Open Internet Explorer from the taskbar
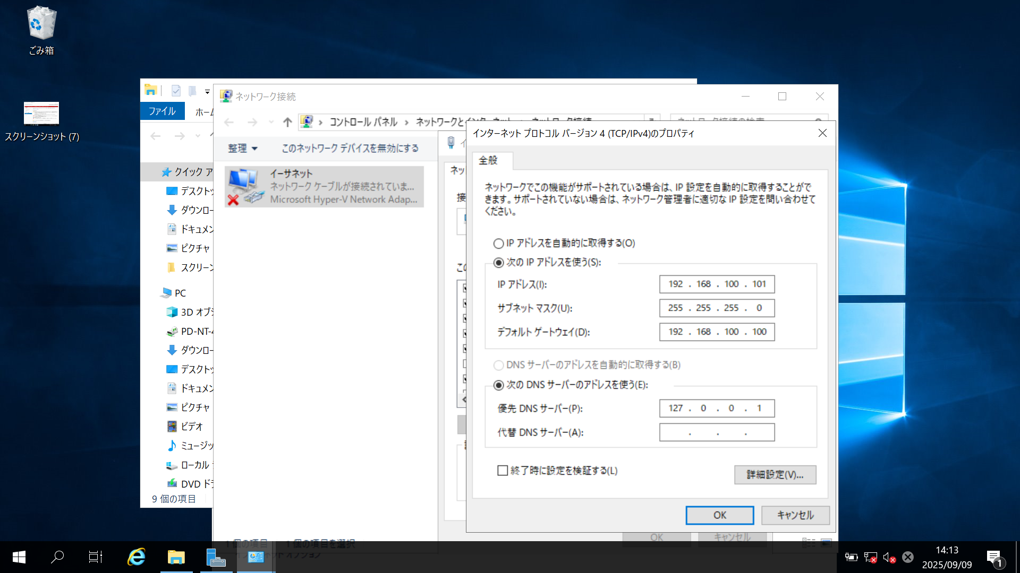Screen dimensions: 1020x573 (x=136, y=557)
